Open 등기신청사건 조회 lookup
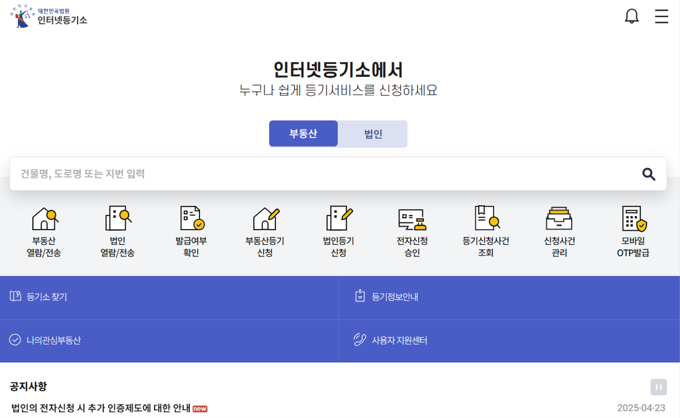The width and height of the screenshot is (680, 418). [x=486, y=230]
